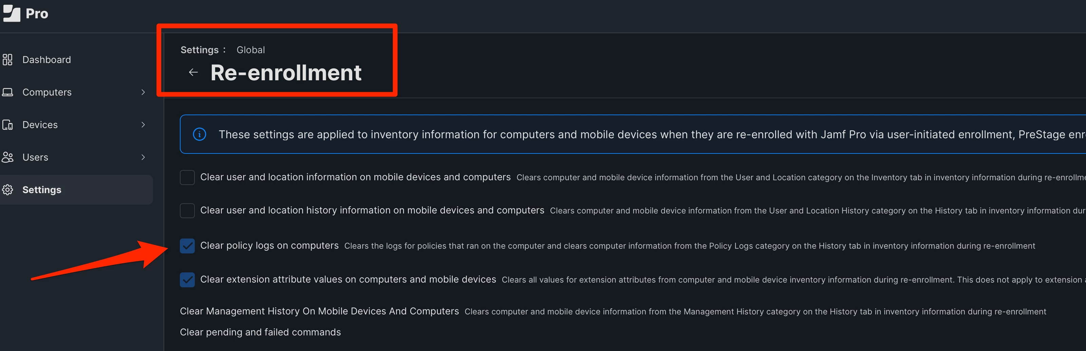Click the Jamf Pro logo icon
Screen dimensions: 1086x351
tap(12, 14)
